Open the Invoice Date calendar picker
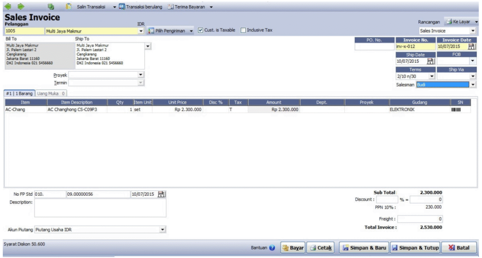Image resolution: width=482 pixels, height=258 pixels. pyautogui.click(x=472, y=47)
